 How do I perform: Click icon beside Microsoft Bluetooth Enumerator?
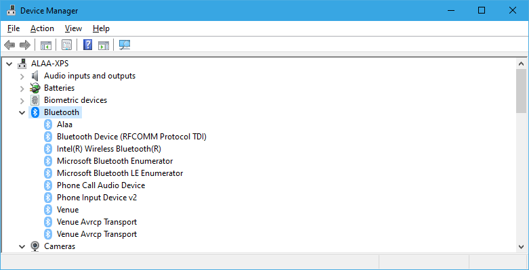tap(48, 161)
